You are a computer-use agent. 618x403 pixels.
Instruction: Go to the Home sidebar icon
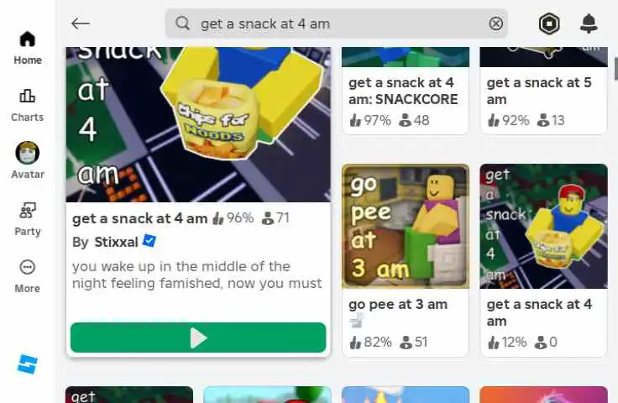[x=27, y=39]
